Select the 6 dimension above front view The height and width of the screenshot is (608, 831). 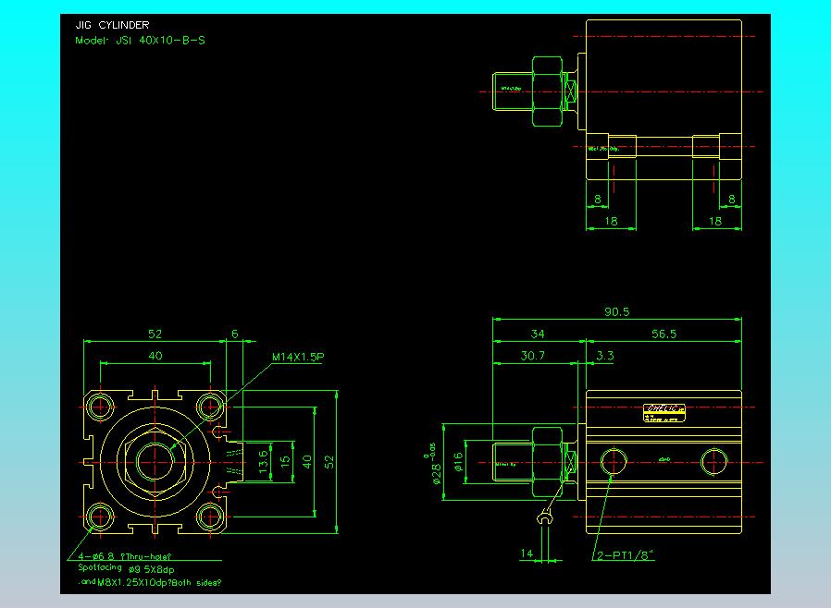click(234, 334)
